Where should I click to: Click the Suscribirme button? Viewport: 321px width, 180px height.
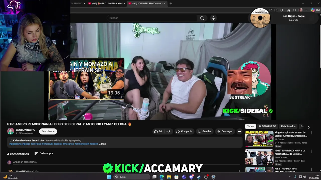[x=48, y=131]
